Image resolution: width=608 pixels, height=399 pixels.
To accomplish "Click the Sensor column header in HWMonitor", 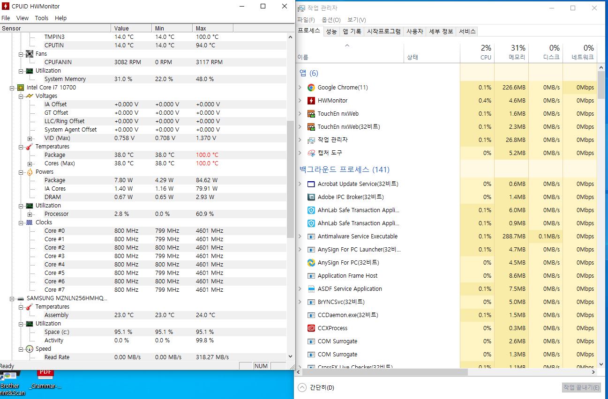I will (x=55, y=28).
